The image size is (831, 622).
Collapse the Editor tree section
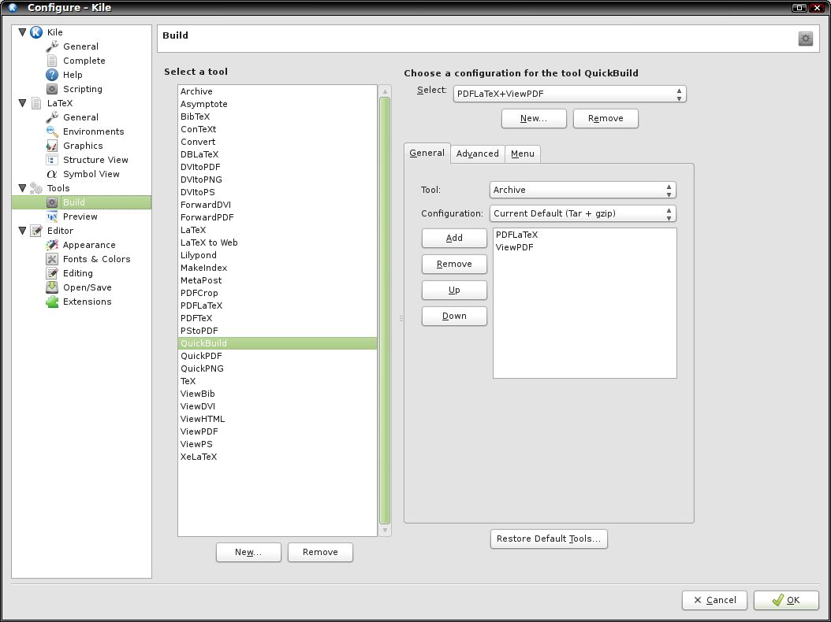(22, 231)
